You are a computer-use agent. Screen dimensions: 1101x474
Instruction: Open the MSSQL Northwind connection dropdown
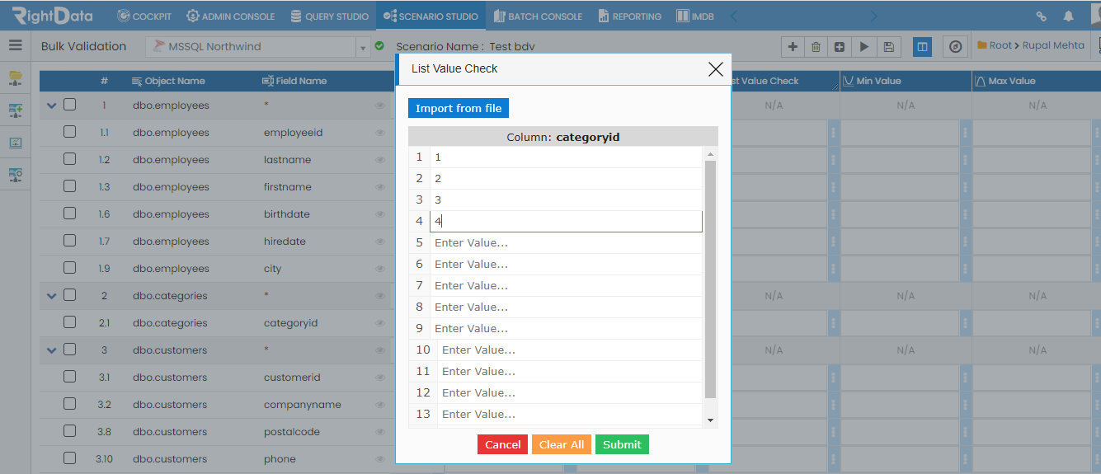coord(363,47)
